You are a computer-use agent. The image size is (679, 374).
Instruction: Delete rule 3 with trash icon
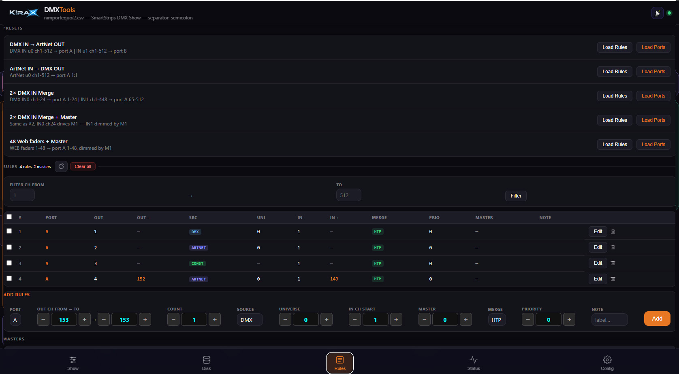(613, 263)
